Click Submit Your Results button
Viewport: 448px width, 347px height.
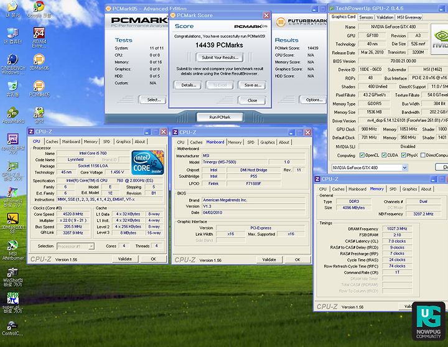[x=220, y=57]
